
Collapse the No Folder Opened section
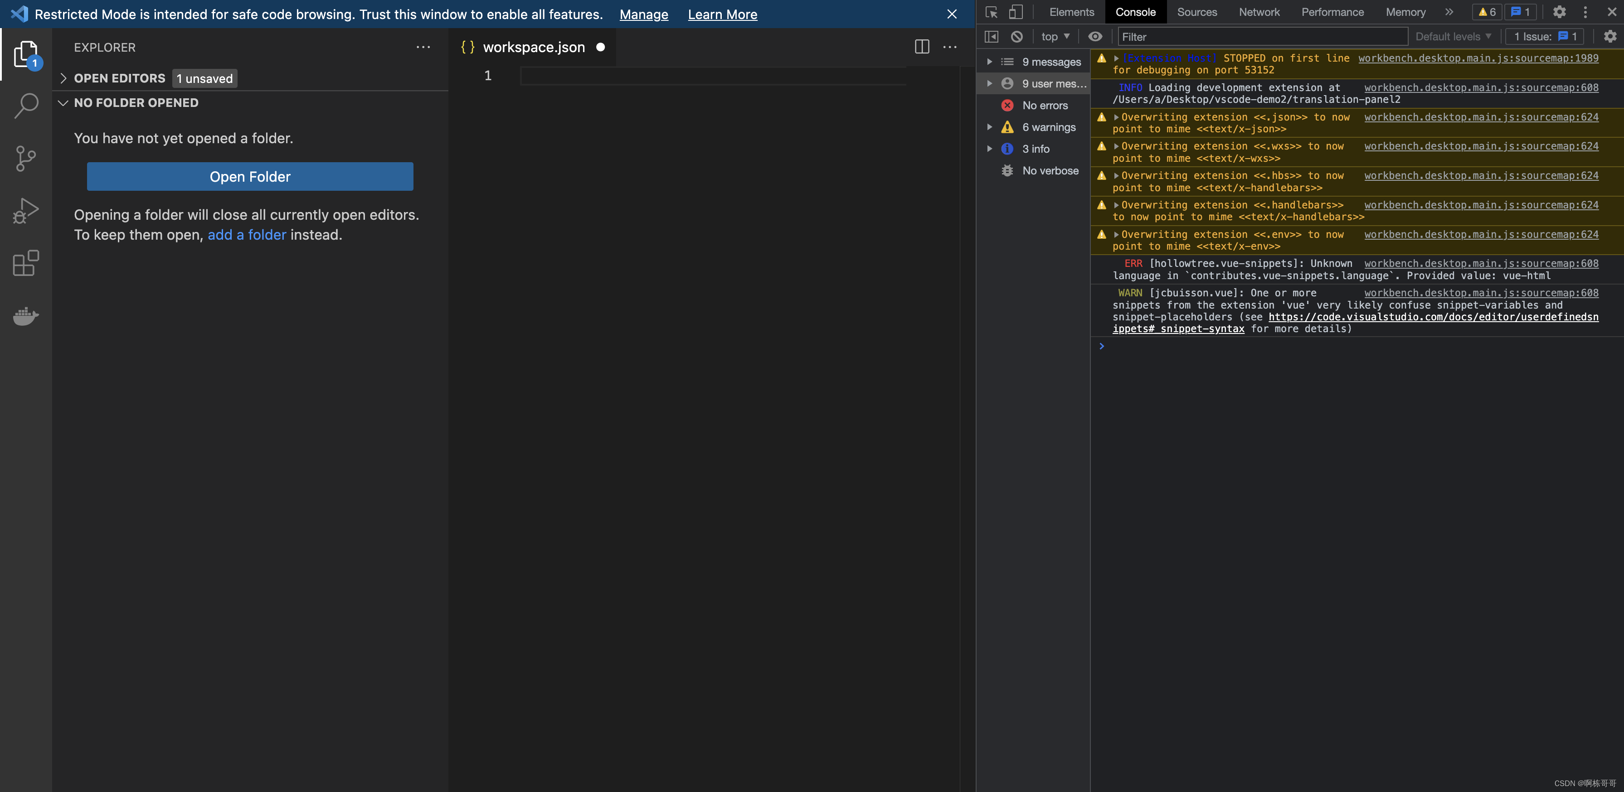pos(63,103)
